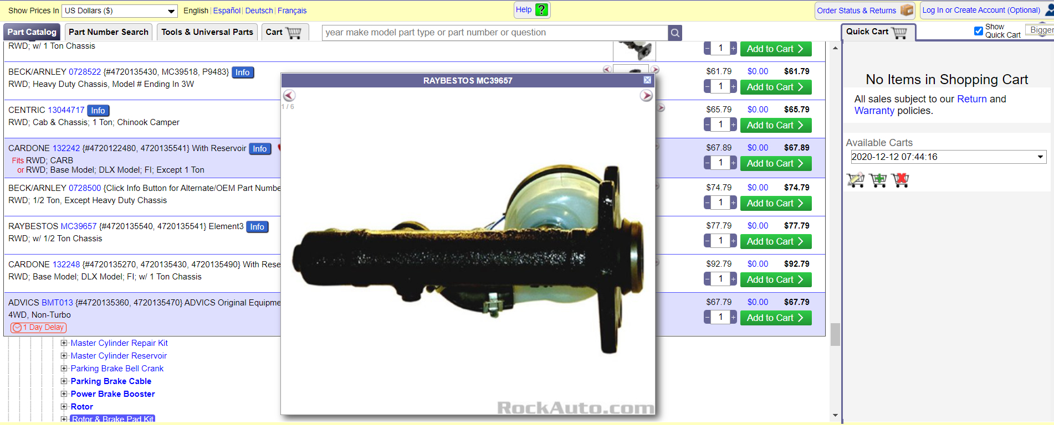
Task: Click quantity field for the $74.79 BECK/ARNLEY part
Action: (x=720, y=203)
